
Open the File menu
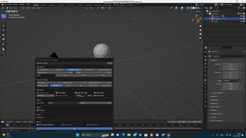point(6,5)
